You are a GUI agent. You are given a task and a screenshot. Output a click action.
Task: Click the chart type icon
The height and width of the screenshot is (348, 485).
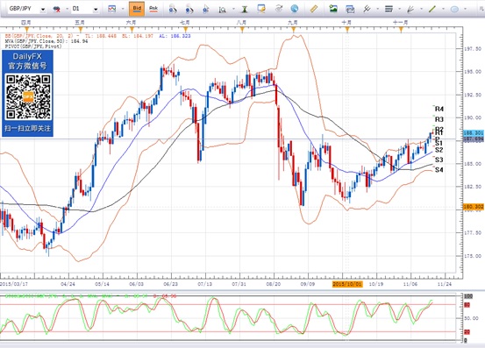point(111,9)
